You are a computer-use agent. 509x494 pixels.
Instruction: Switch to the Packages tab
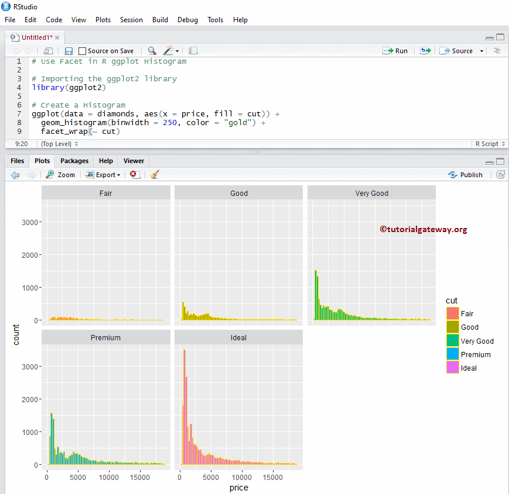(x=74, y=161)
